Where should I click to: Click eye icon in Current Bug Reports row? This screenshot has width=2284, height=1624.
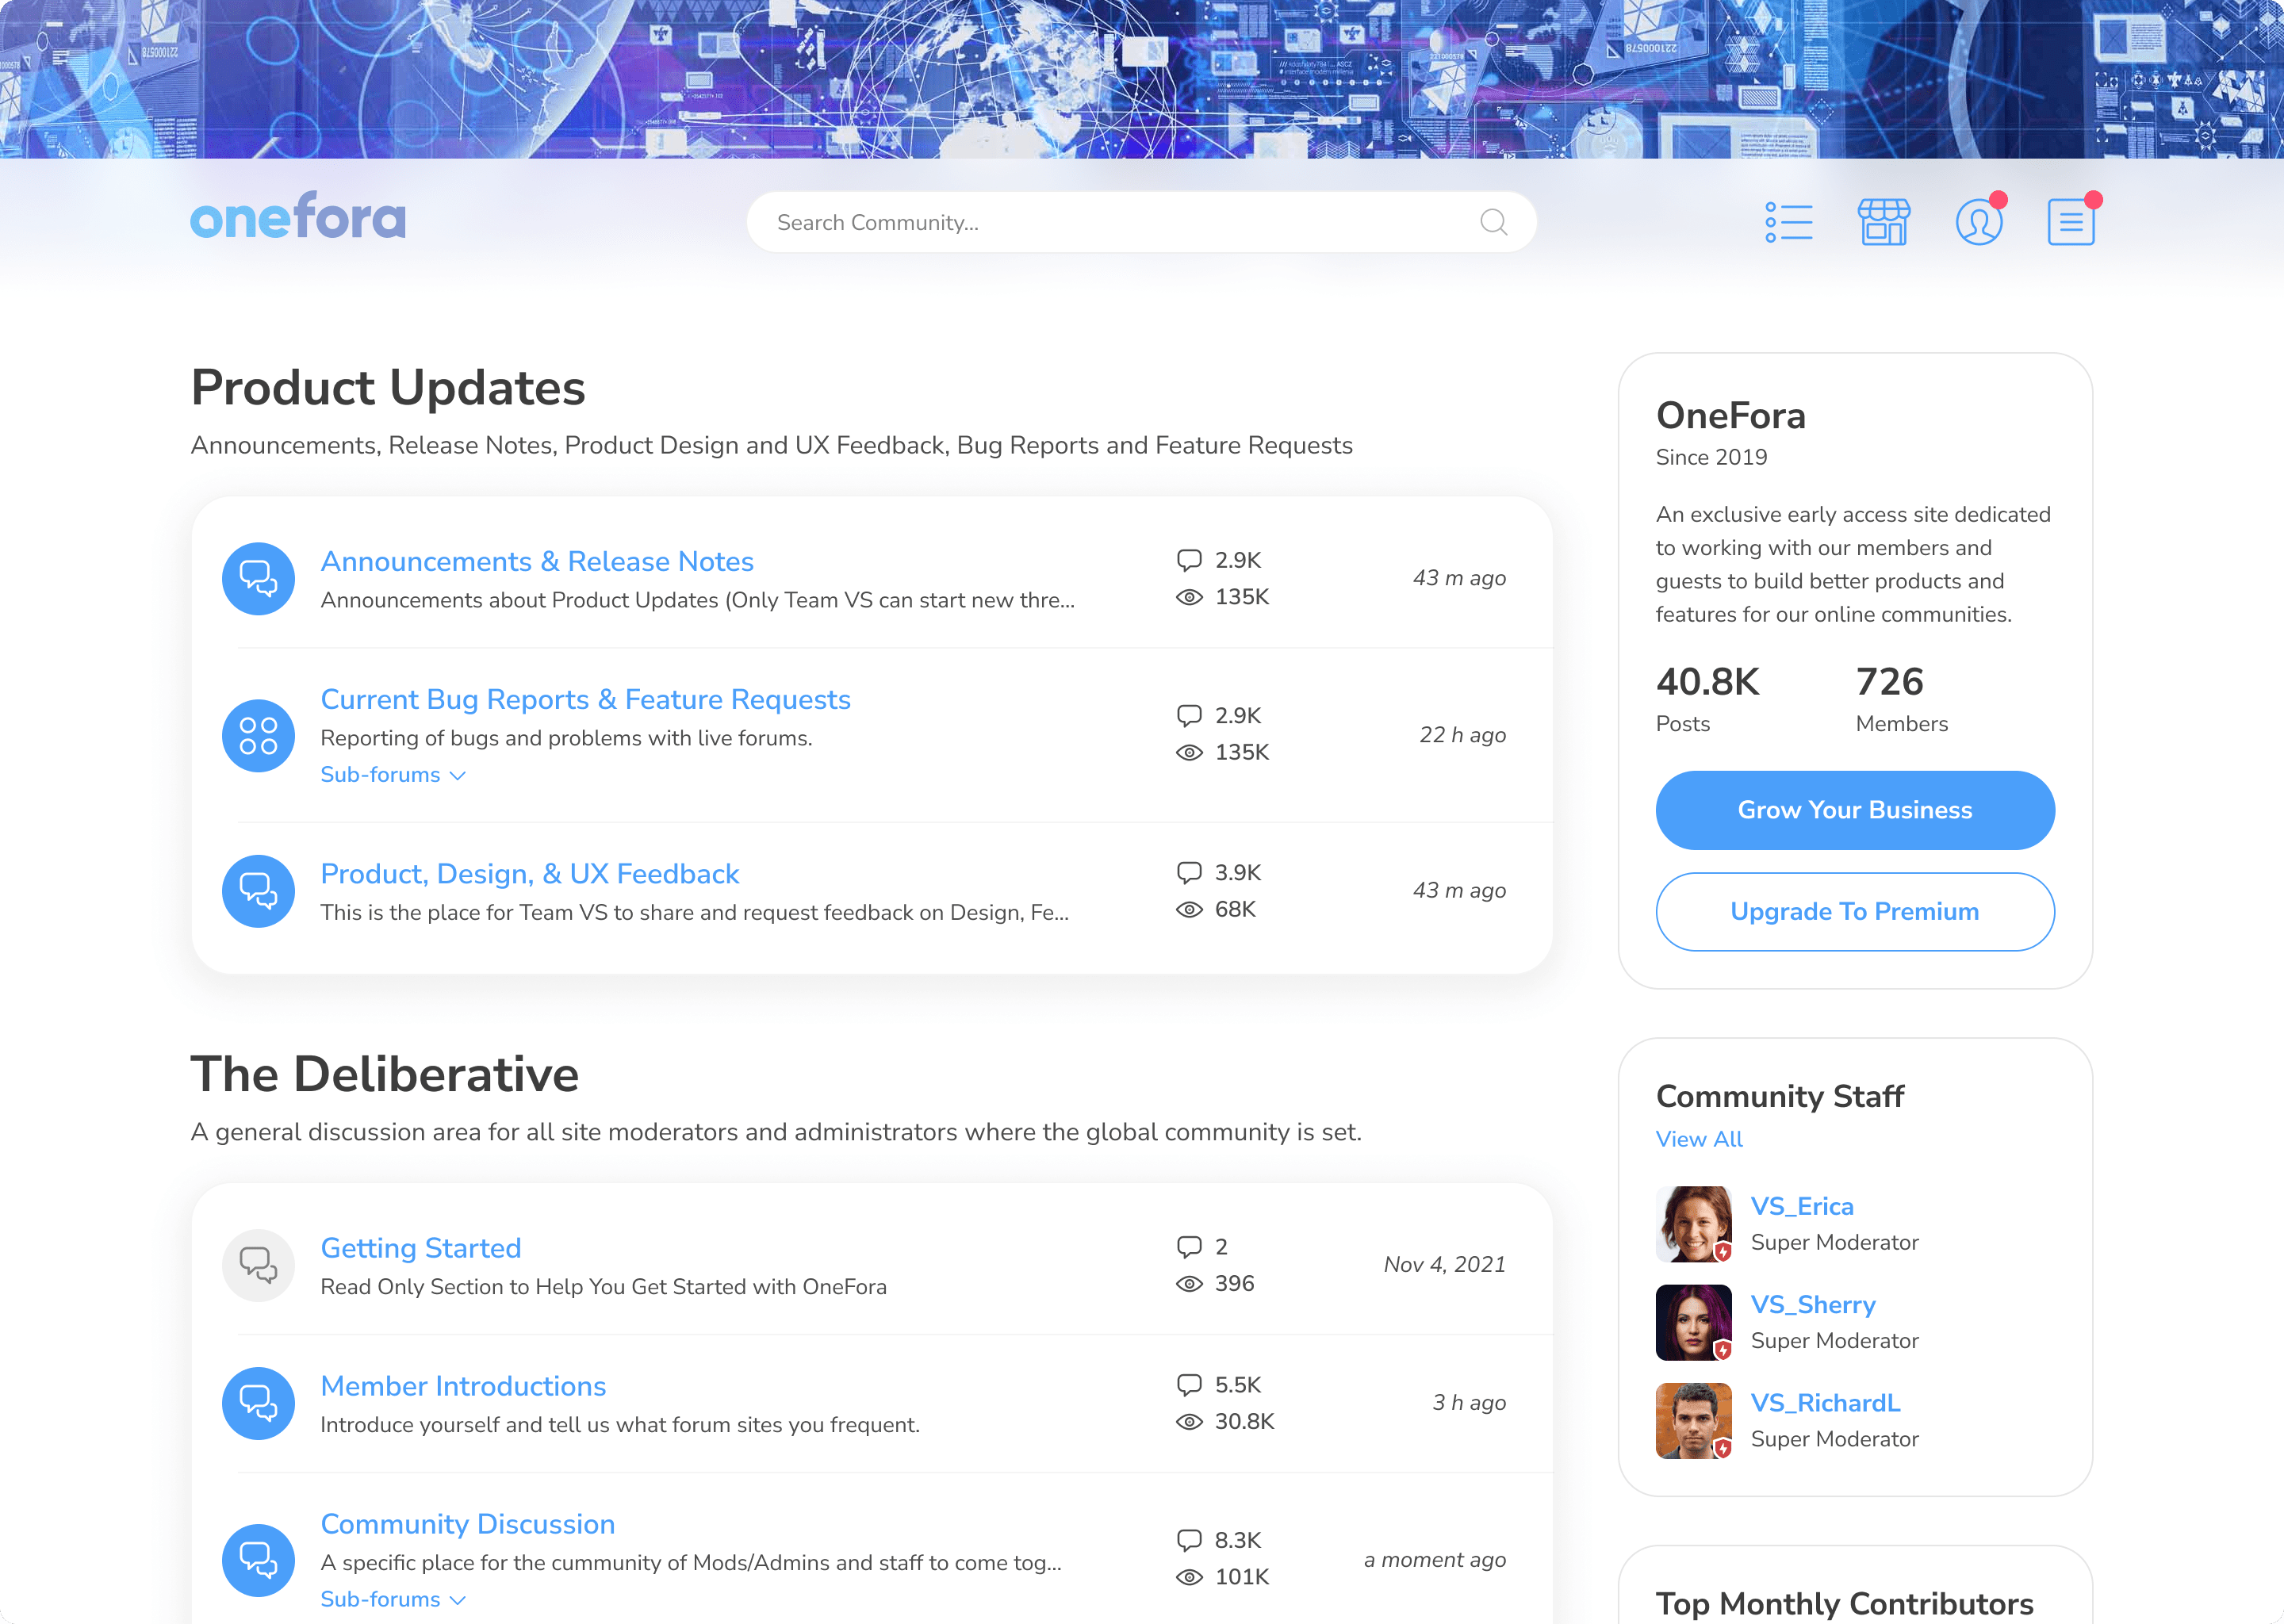(x=1188, y=752)
